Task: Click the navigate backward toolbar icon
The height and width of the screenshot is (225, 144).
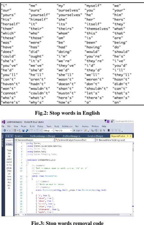Action: pos(5,130)
